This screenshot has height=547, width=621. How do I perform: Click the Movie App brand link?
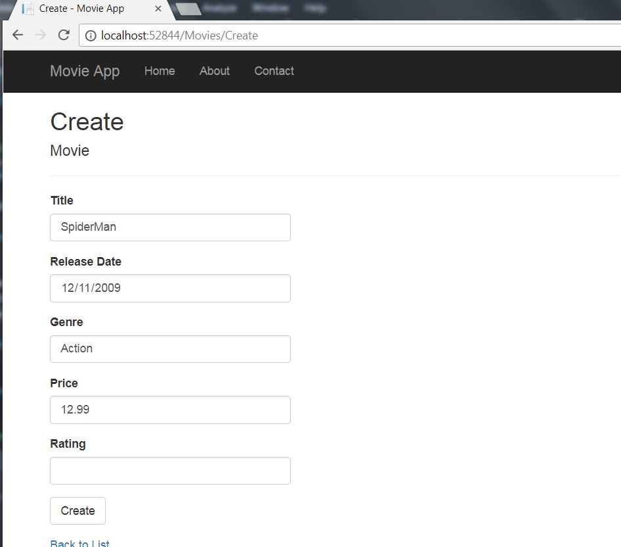coord(84,71)
